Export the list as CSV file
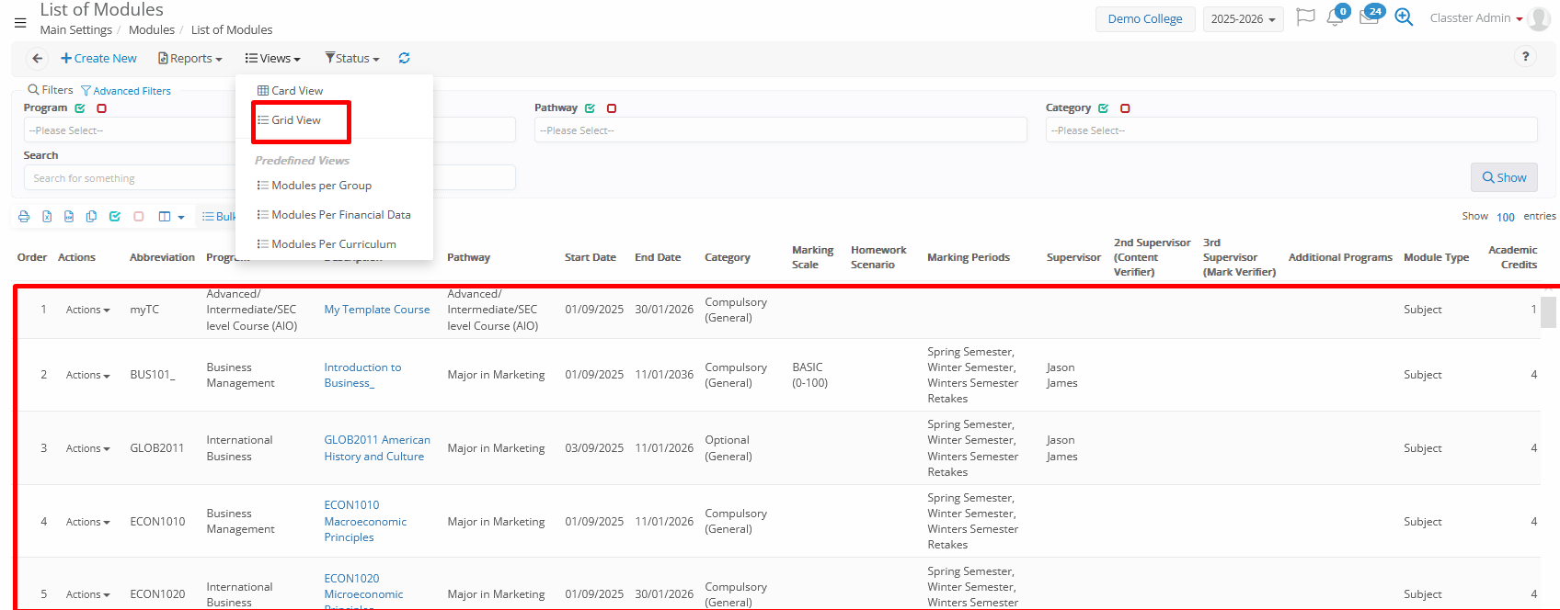Image resolution: width=1560 pixels, height=610 pixels. [x=69, y=217]
